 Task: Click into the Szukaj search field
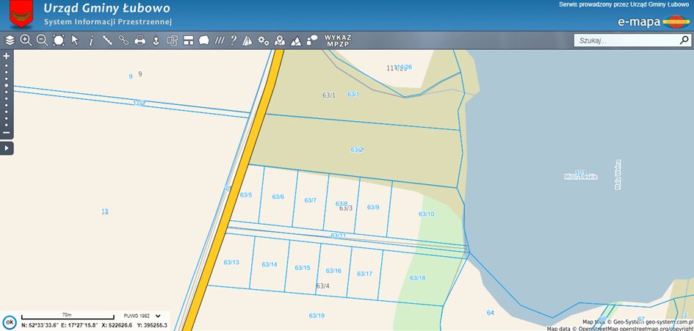[x=626, y=40]
